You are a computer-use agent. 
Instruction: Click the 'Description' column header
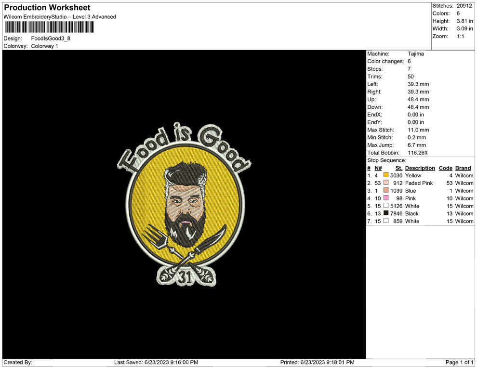420,168
